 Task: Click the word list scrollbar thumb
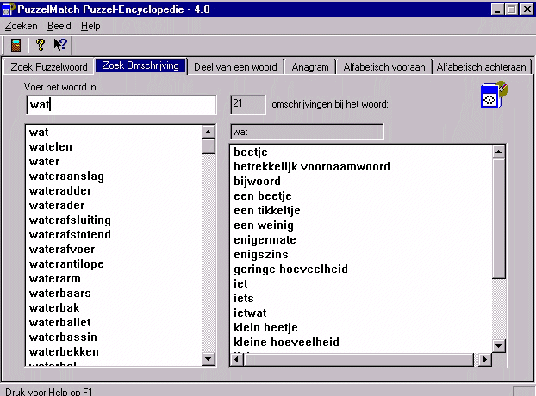pyautogui.click(x=209, y=145)
